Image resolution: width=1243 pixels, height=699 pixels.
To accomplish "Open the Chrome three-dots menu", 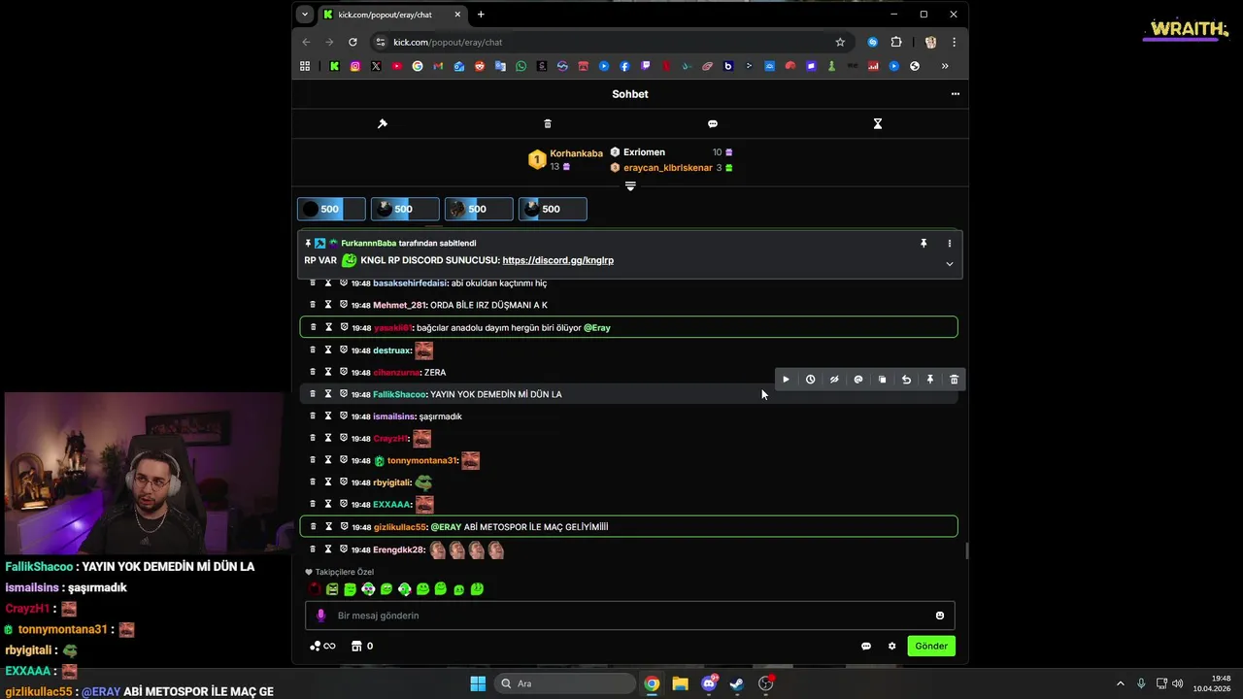I will [955, 42].
